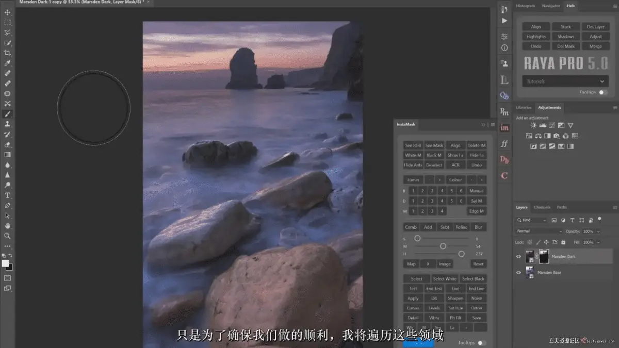Add a Vibrance triangle adjustment
The height and width of the screenshot is (348, 619).
click(571, 125)
